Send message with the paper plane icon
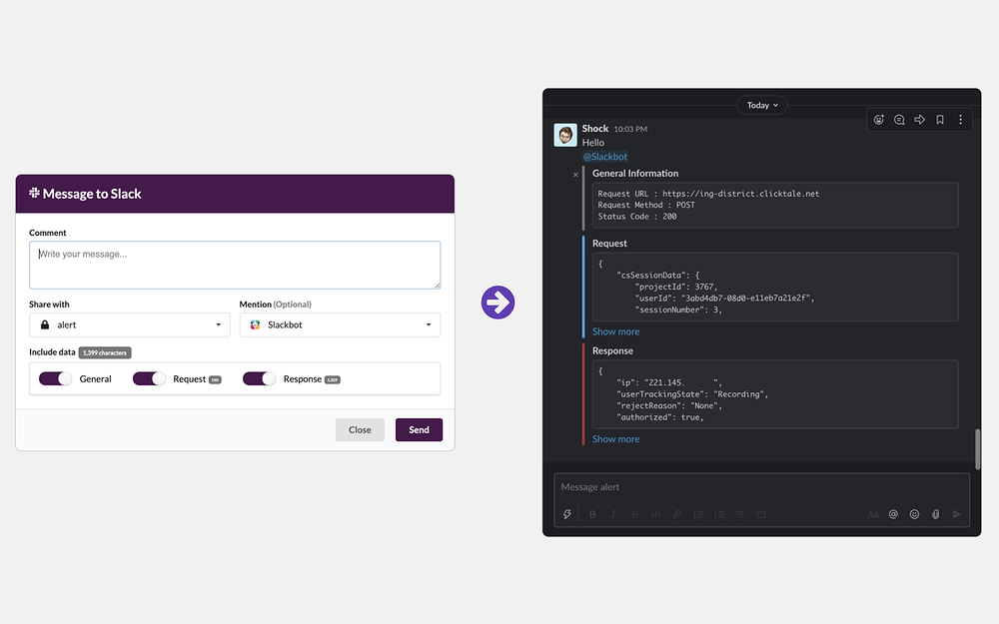 (956, 514)
